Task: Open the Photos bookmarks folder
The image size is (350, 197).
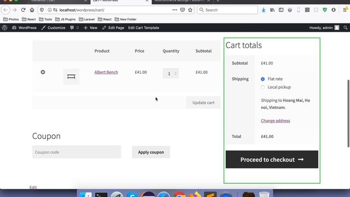Action: 11,19
